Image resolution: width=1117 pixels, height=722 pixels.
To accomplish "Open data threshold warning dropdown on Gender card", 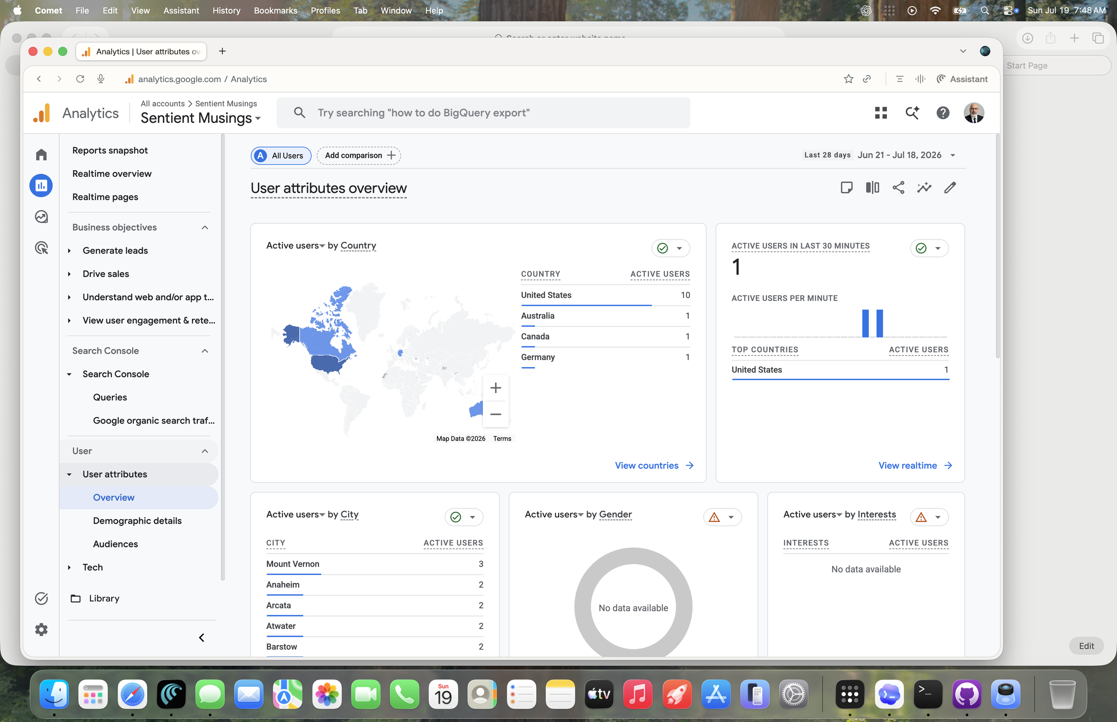I will (x=722, y=517).
